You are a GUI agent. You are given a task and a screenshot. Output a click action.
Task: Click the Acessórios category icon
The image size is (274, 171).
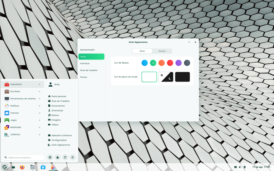(x=7, y=84)
